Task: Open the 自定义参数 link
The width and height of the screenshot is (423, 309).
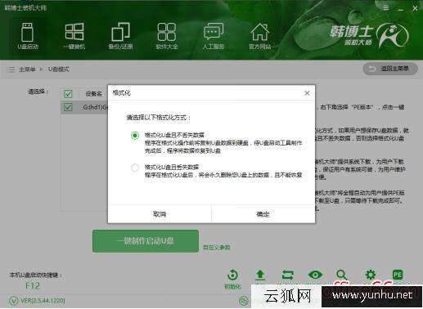Action: coord(217,248)
